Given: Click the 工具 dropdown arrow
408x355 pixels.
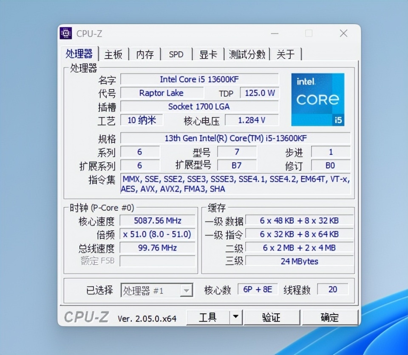Looking at the screenshot, I should [237, 317].
